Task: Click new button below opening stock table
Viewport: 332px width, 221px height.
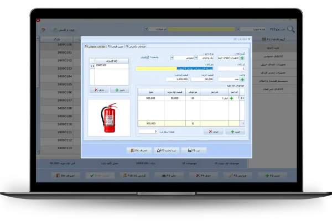Action: [x=235, y=131]
